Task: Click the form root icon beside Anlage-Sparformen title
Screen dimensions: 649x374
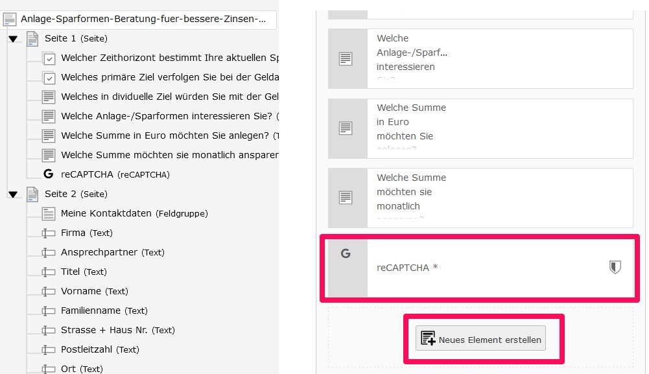Action: click(10, 19)
